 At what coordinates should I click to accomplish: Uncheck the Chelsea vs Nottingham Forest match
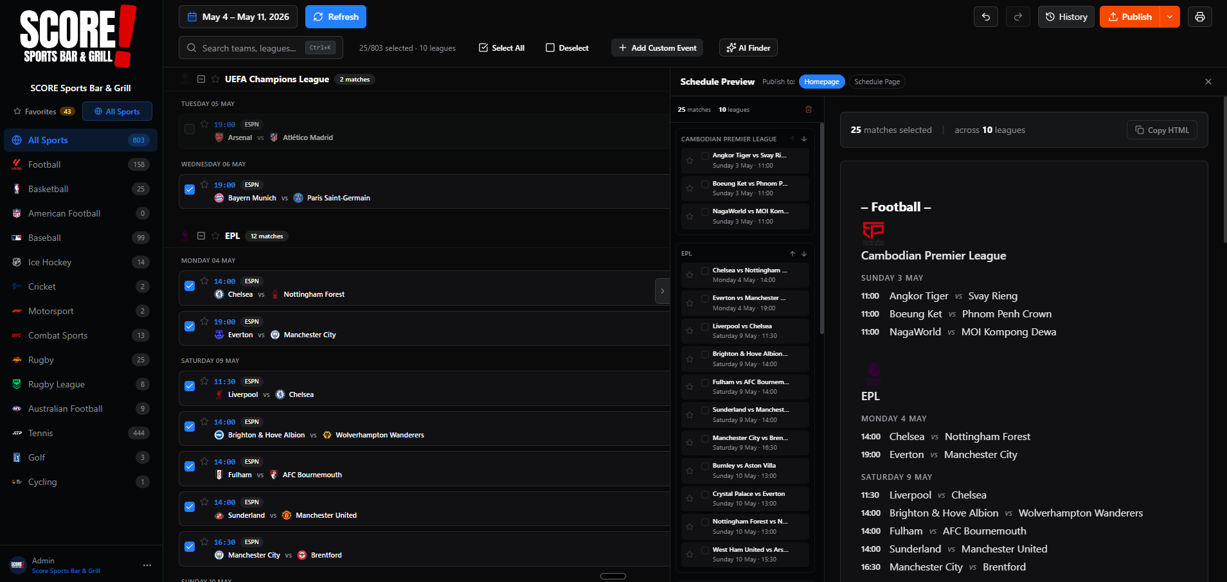point(190,286)
